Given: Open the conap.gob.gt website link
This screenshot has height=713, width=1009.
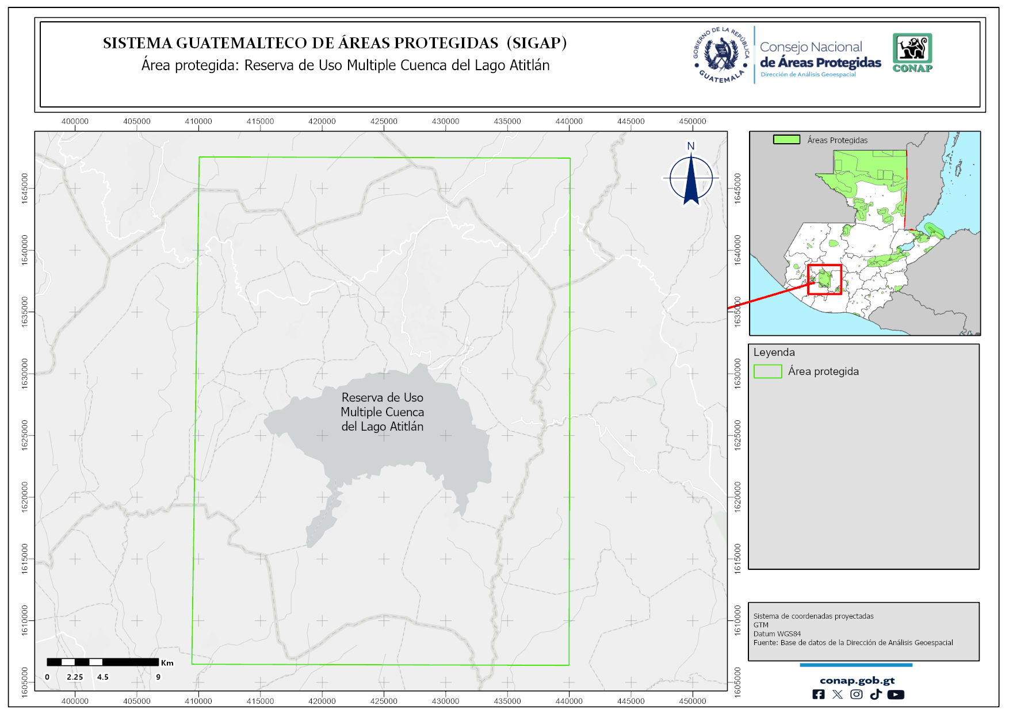Looking at the screenshot, I should tap(857, 680).
